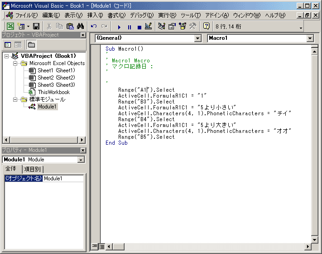Click the Module1 name value field
322x254 pixels.
point(63,179)
